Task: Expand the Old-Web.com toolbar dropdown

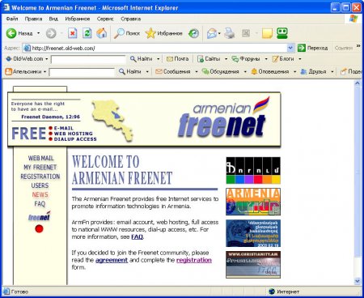Action: [x=47, y=59]
